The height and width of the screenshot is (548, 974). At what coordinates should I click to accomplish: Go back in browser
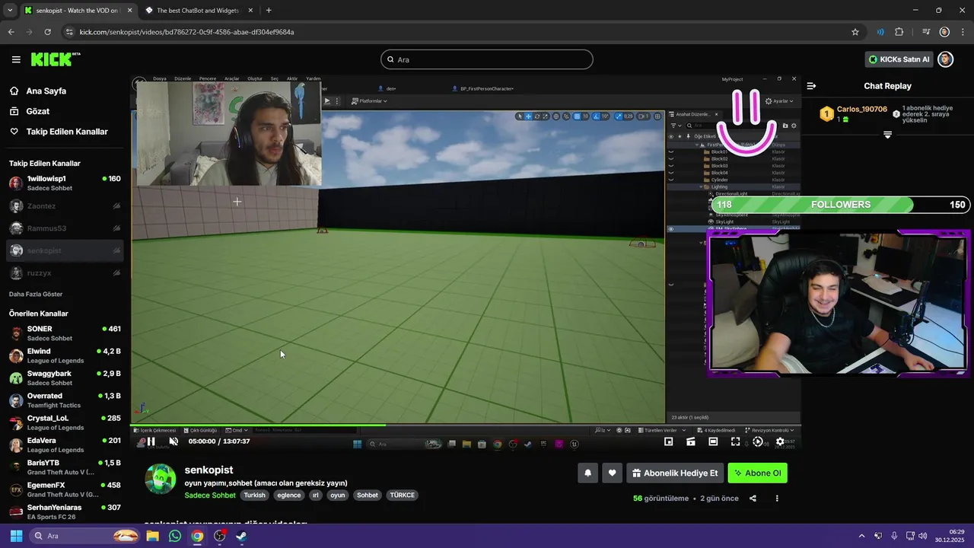click(x=11, y=32)
